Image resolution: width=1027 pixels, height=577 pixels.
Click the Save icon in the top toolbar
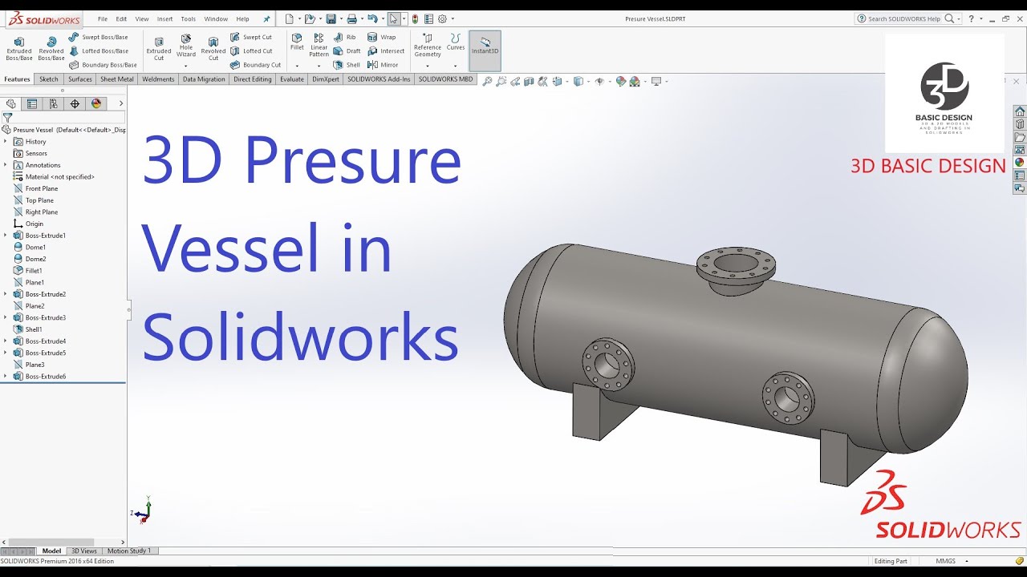pyautogui.click(x=331, y=18)
